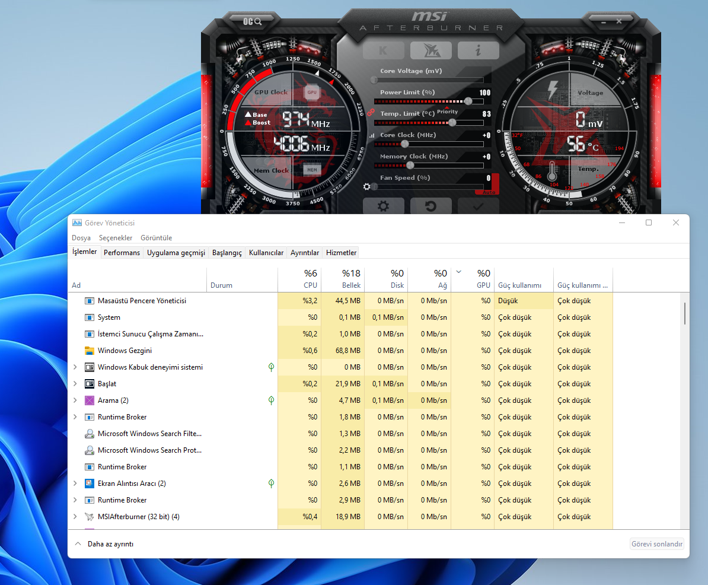Toggle the Auto fan speed button

click(489, 192)
